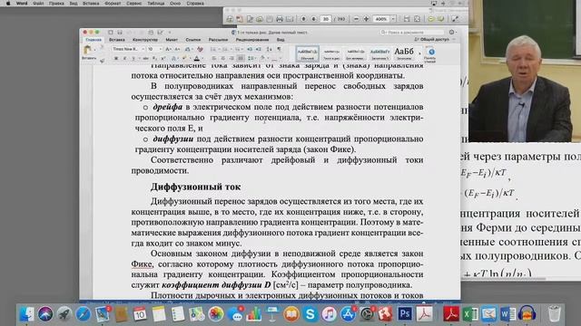
Task: Align text right button in Word
Action: pyautogui.click(x=231, y=58)
